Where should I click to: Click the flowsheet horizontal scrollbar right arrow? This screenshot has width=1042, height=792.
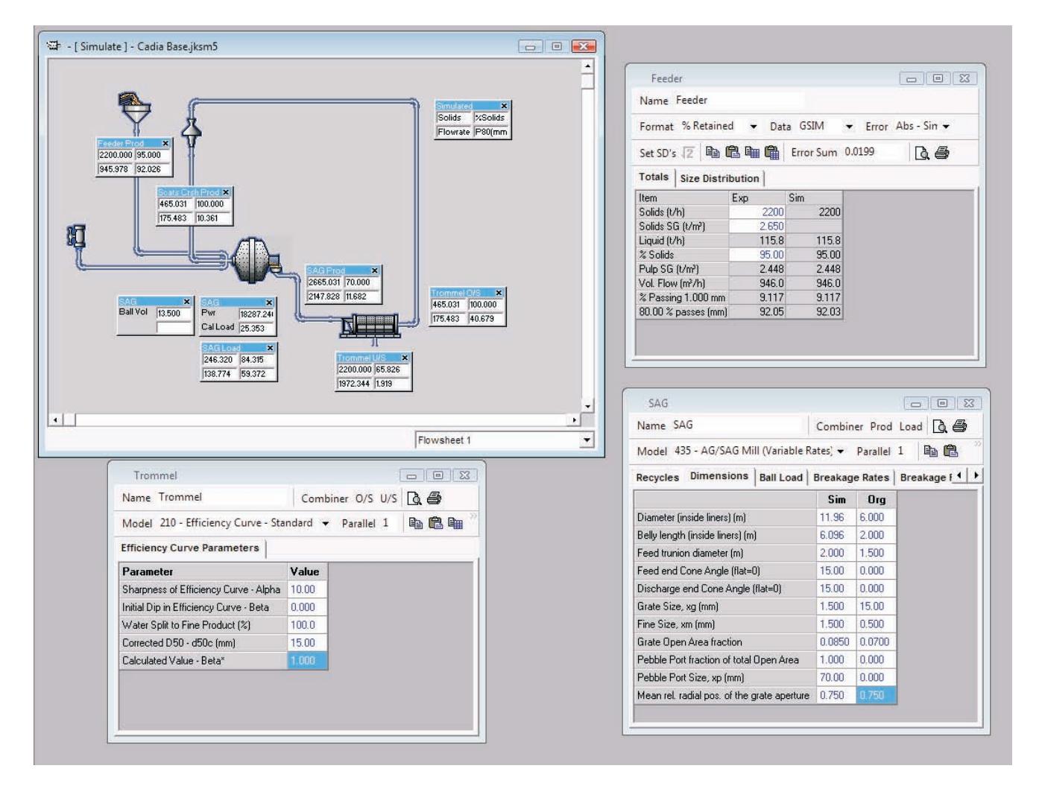point(574,420)
